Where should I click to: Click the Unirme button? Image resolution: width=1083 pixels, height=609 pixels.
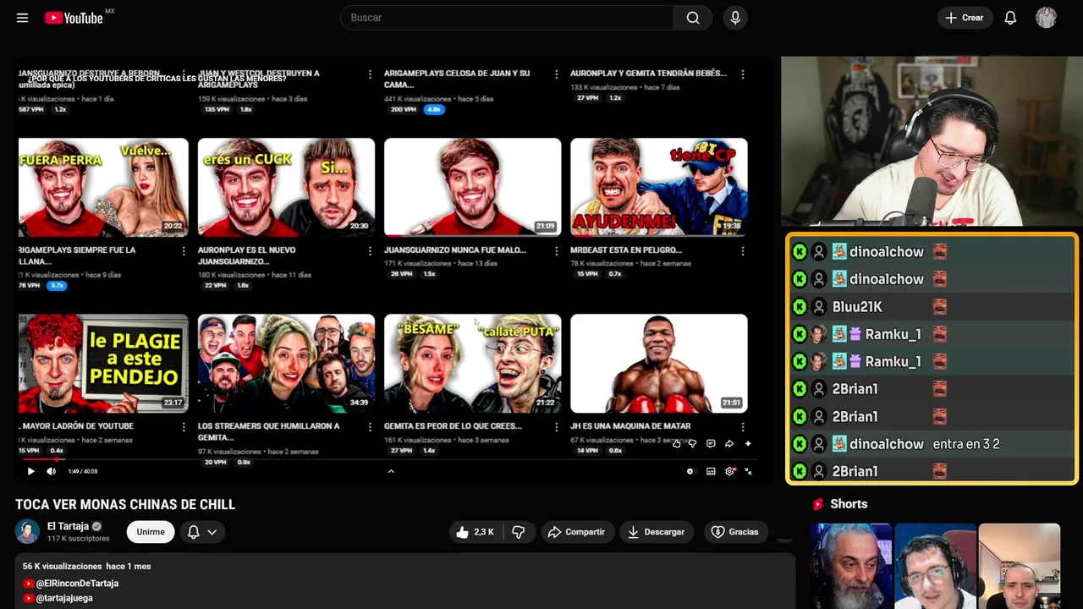point(151,532)
